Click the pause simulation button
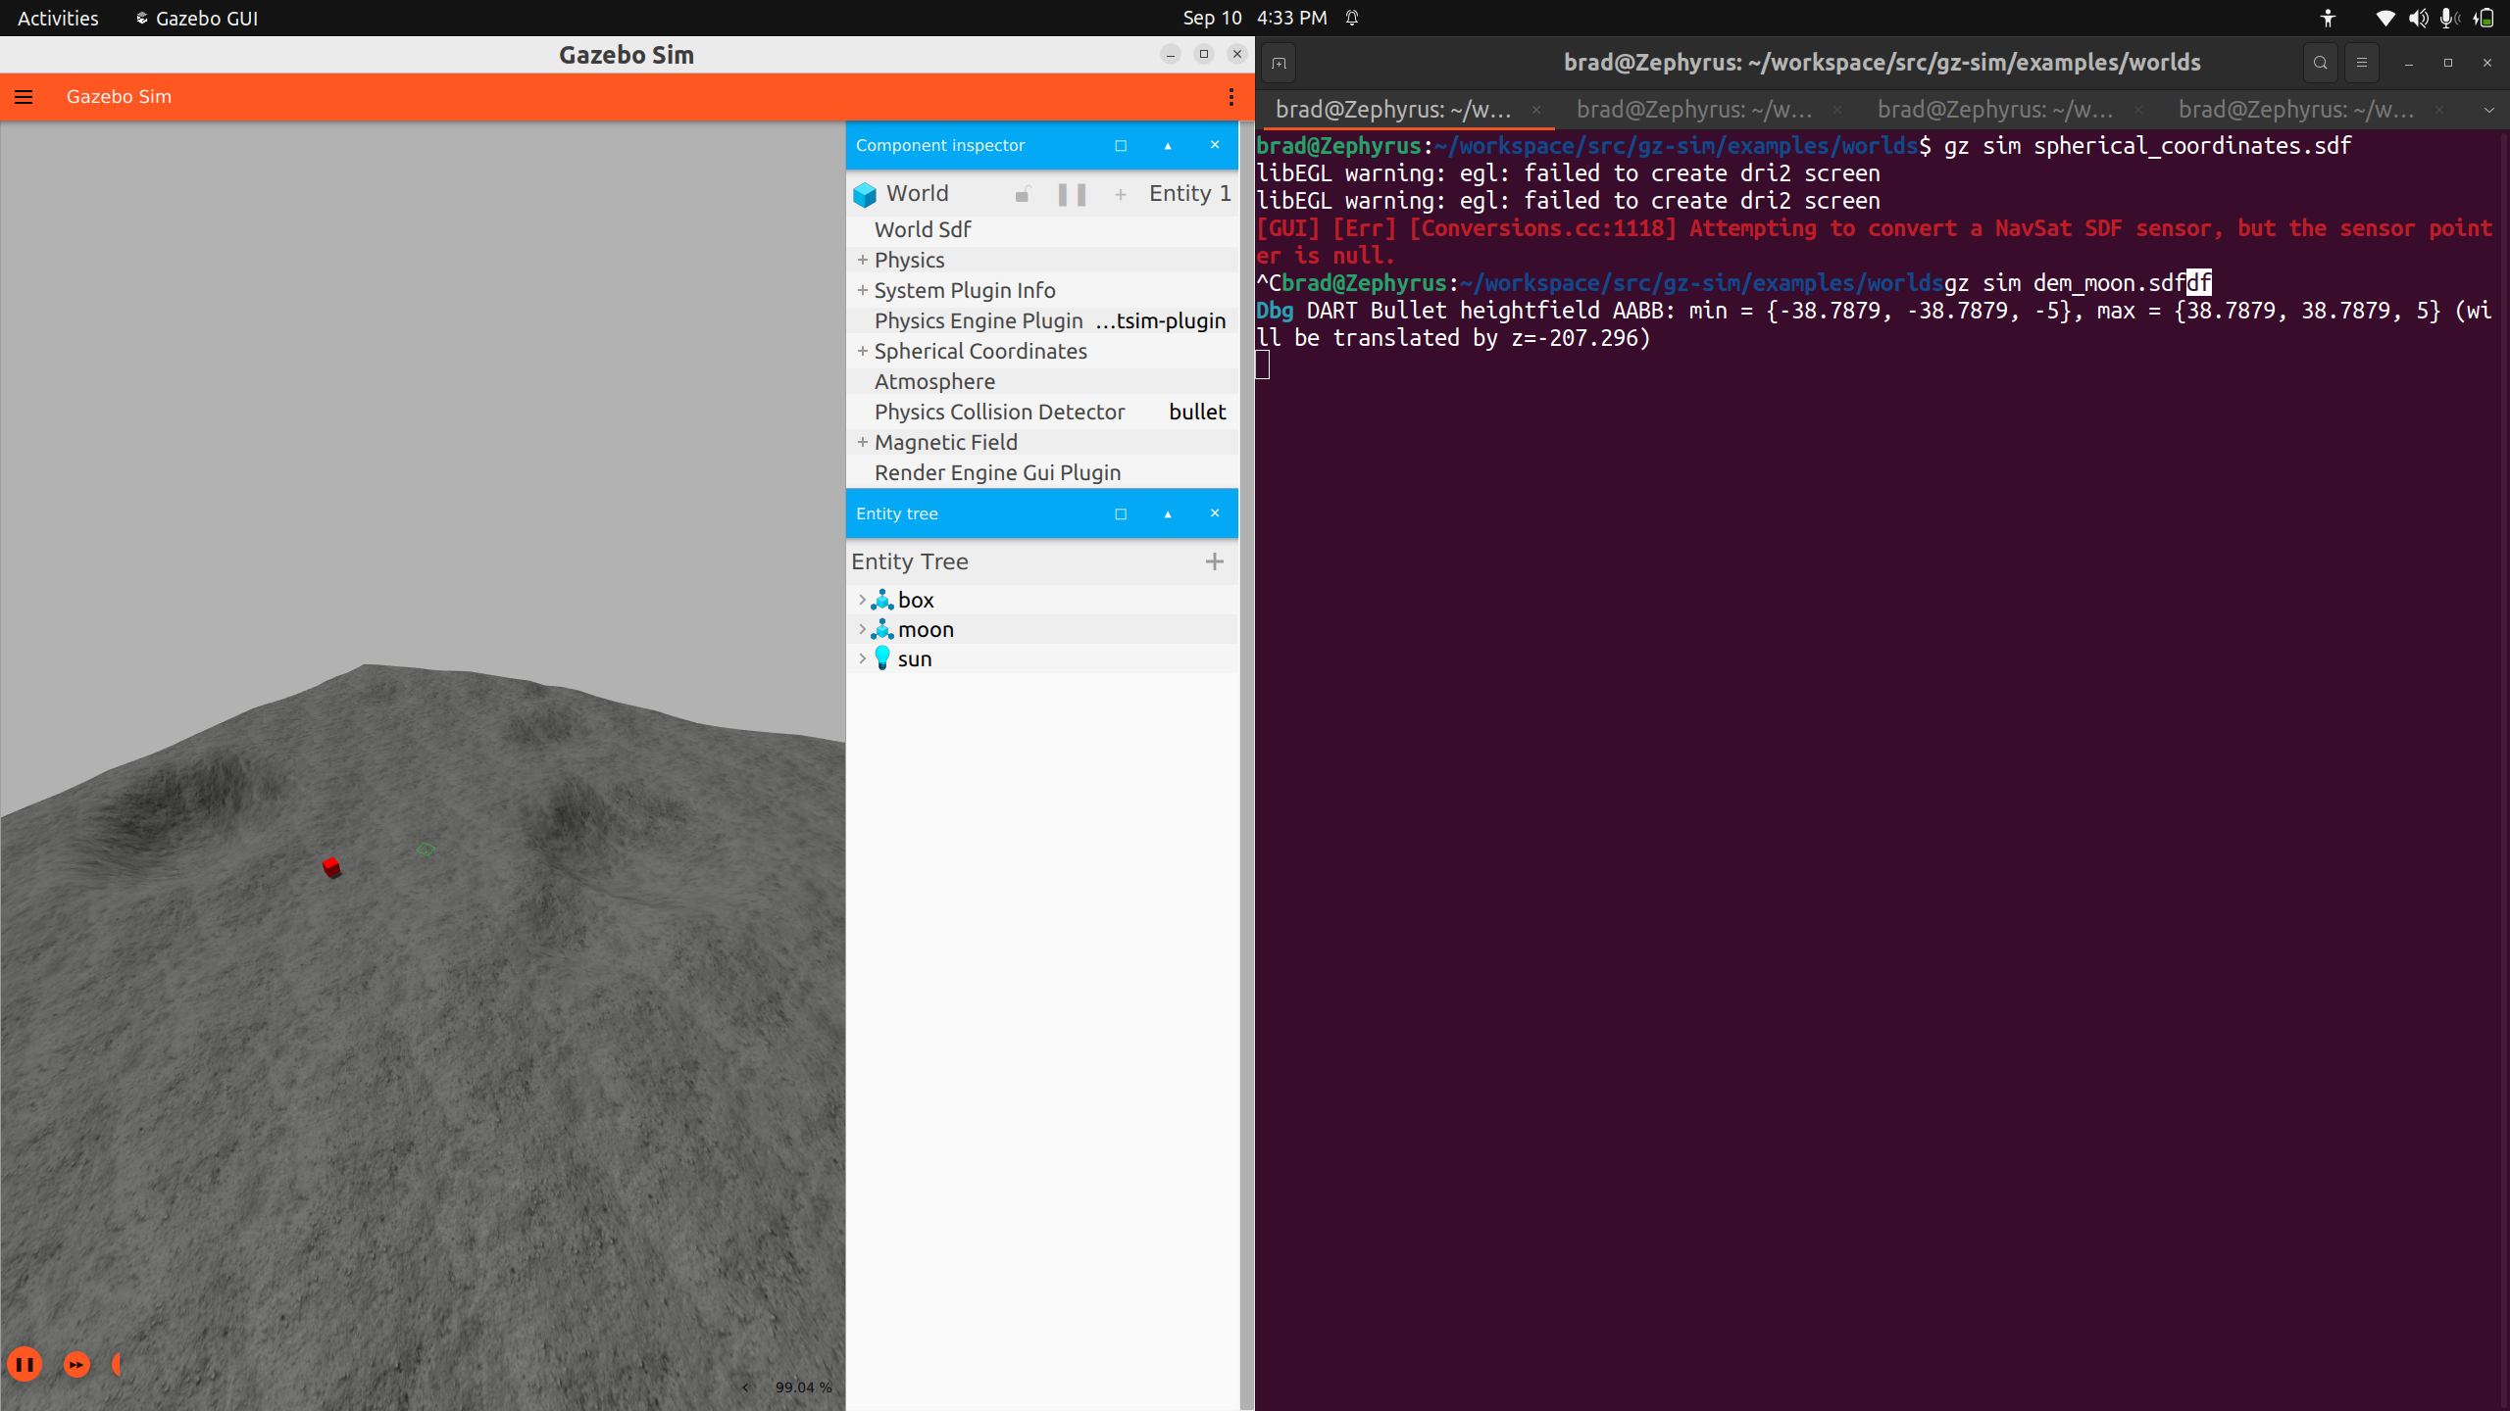The image size is (2510, 1411). point(25,1363)
